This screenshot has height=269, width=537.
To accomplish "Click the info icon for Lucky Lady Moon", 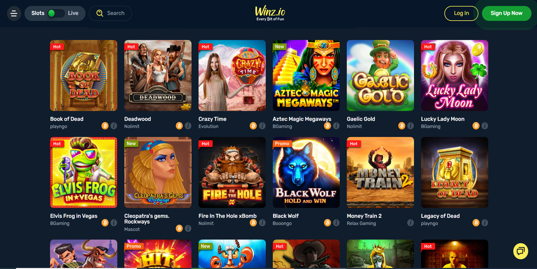I will [x=485, y=126].
